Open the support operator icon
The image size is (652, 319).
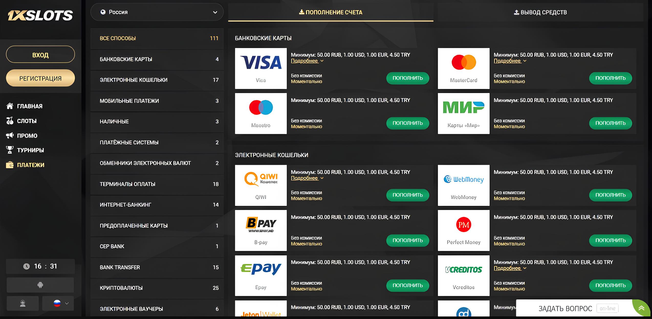click(x=23, y=303)
